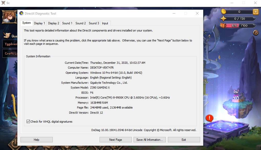Click the player avatar portrait in game
261x150 pixels.
click(x=9, y=17)
